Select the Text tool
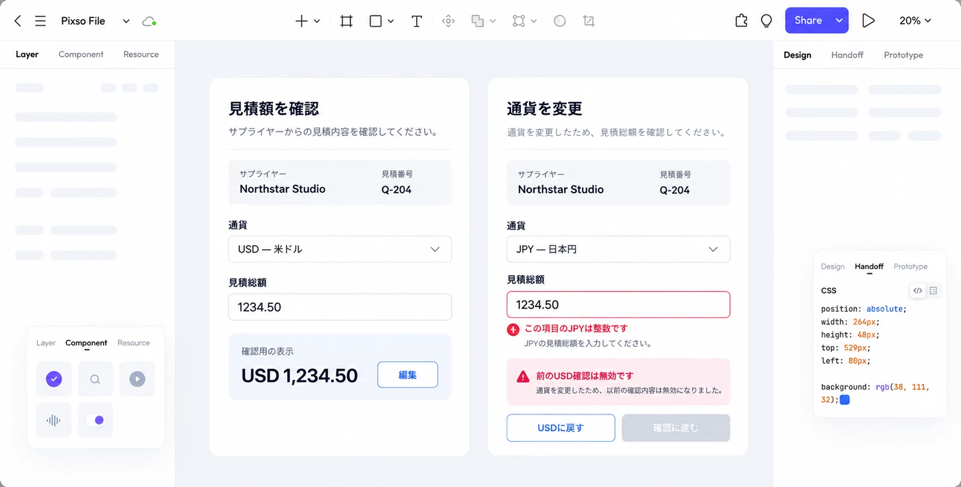This screenshot has height=487, width=961. tap(416, 21)
